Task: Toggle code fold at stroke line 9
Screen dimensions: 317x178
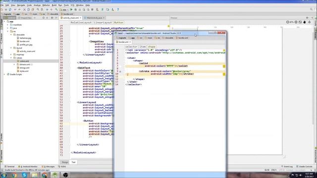Action: [x=120, y=71]
